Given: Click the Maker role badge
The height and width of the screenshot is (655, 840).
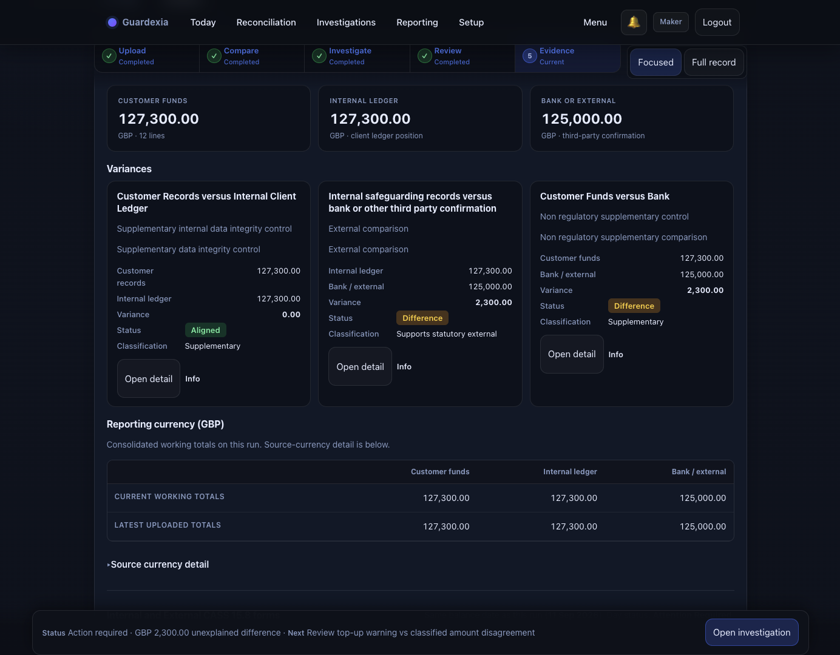Looking at the screenshot, I should tap(671, 22).
